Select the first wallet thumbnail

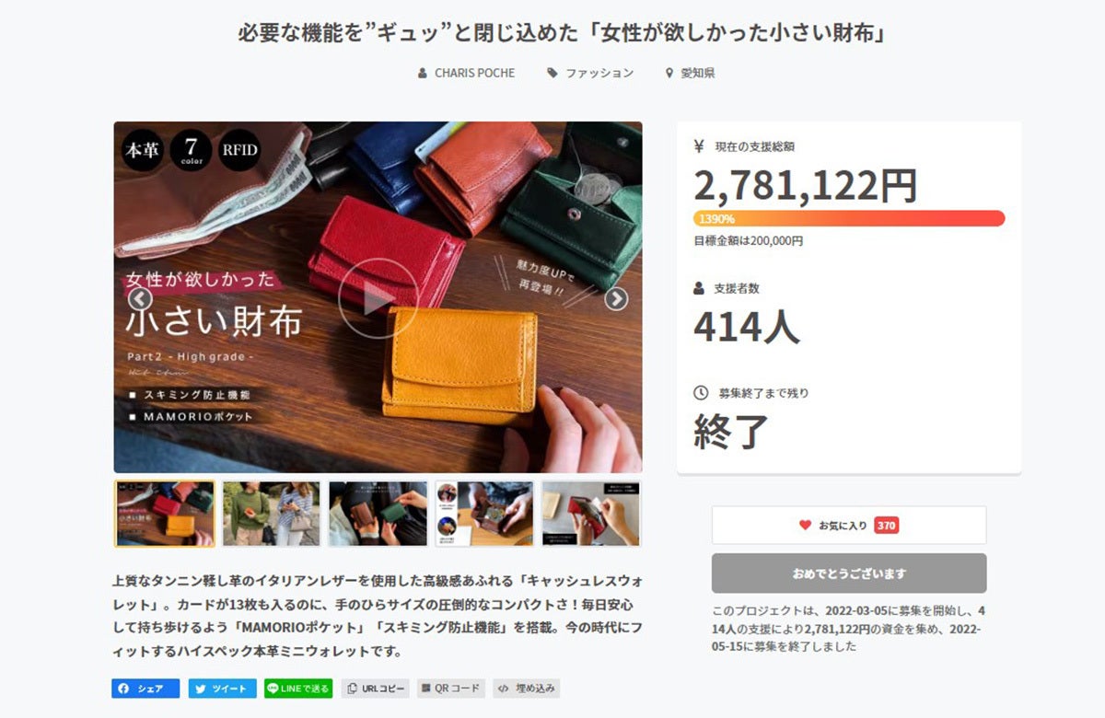pos(165,514)
